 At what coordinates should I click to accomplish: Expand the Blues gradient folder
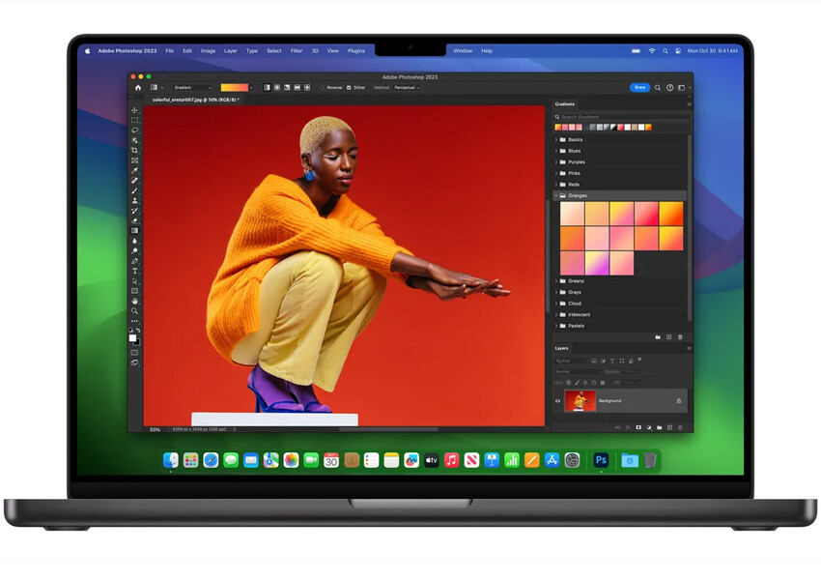click(556, 151)
